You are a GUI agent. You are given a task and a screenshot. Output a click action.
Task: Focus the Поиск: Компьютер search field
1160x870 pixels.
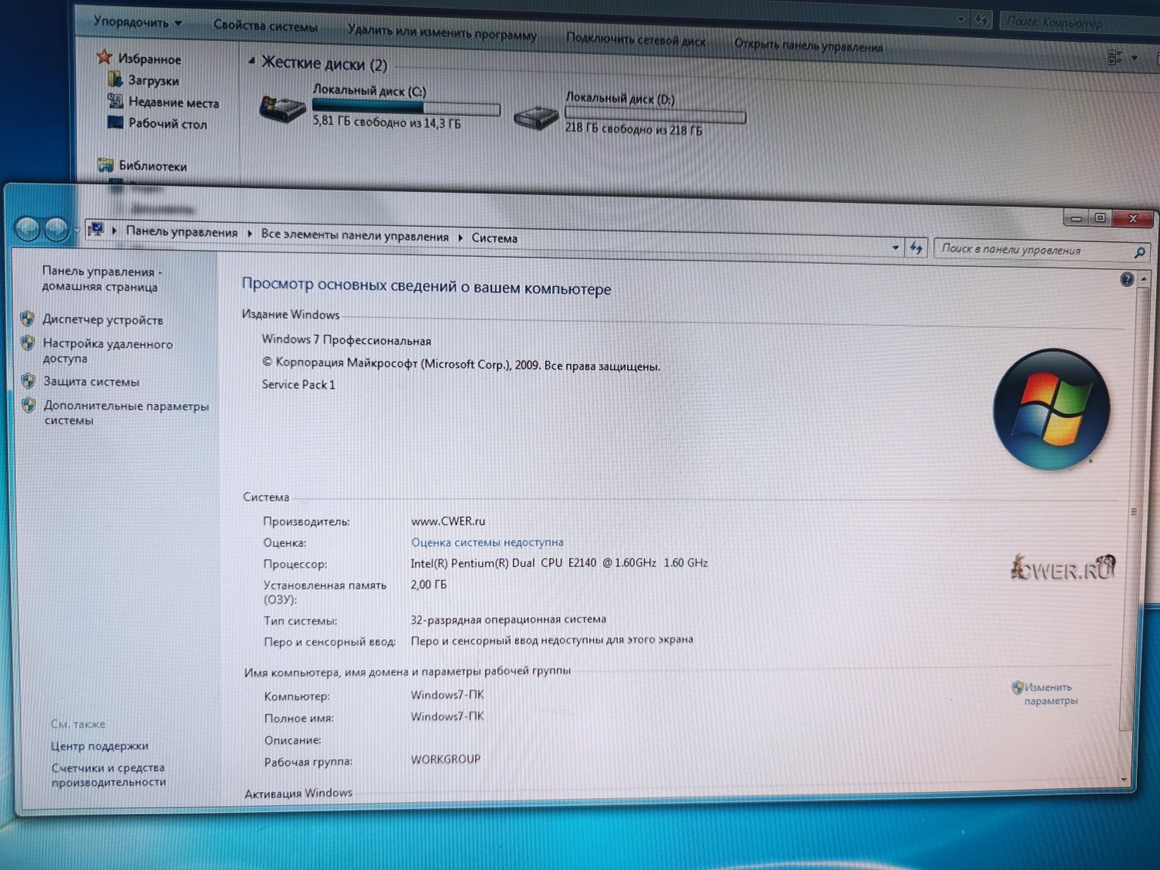pos(1080,22)
